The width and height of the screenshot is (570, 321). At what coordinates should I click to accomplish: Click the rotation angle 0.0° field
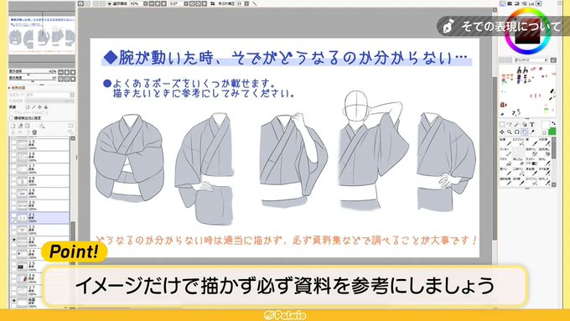coord(175,3)
